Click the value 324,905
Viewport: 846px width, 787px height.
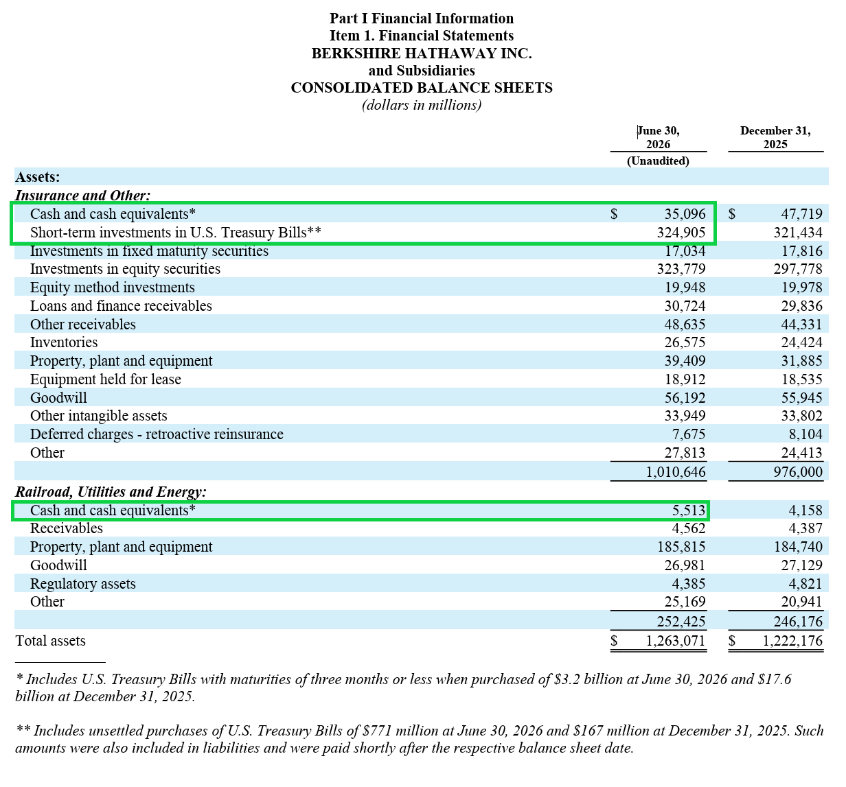681,233
